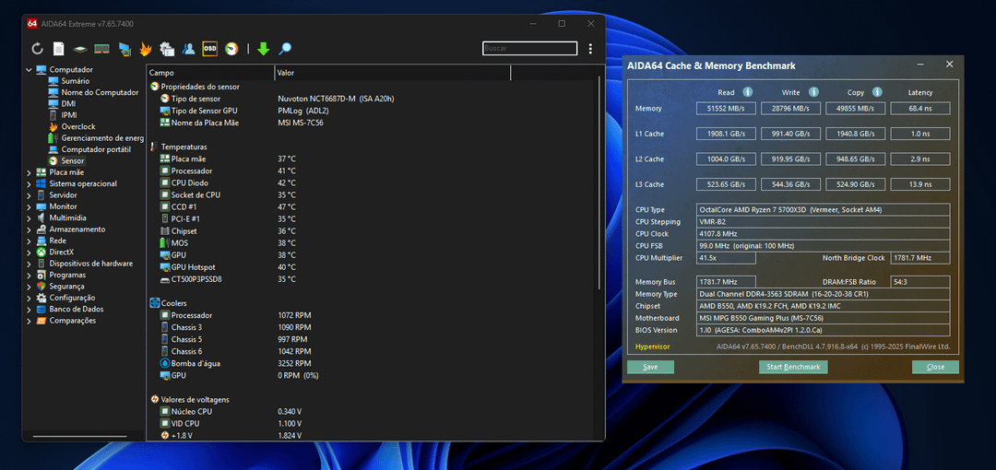Select Computador portátil in the tree

pyautogui.click(x=96, y=149)
